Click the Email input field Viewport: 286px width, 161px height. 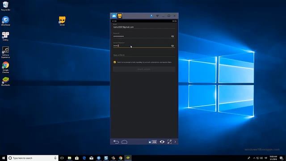point(144,27)
